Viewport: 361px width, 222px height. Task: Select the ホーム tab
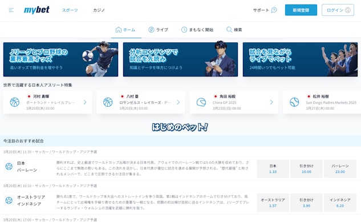(x=126, y=30)
